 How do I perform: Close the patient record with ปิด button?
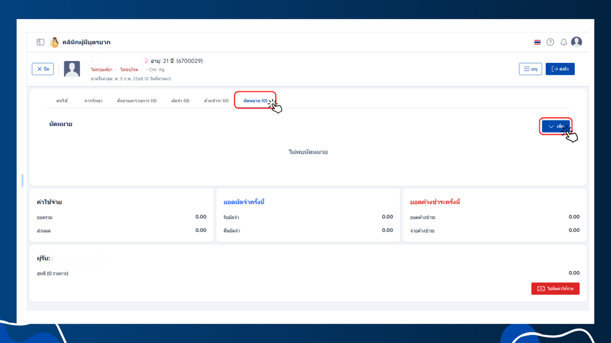(43, 69)
